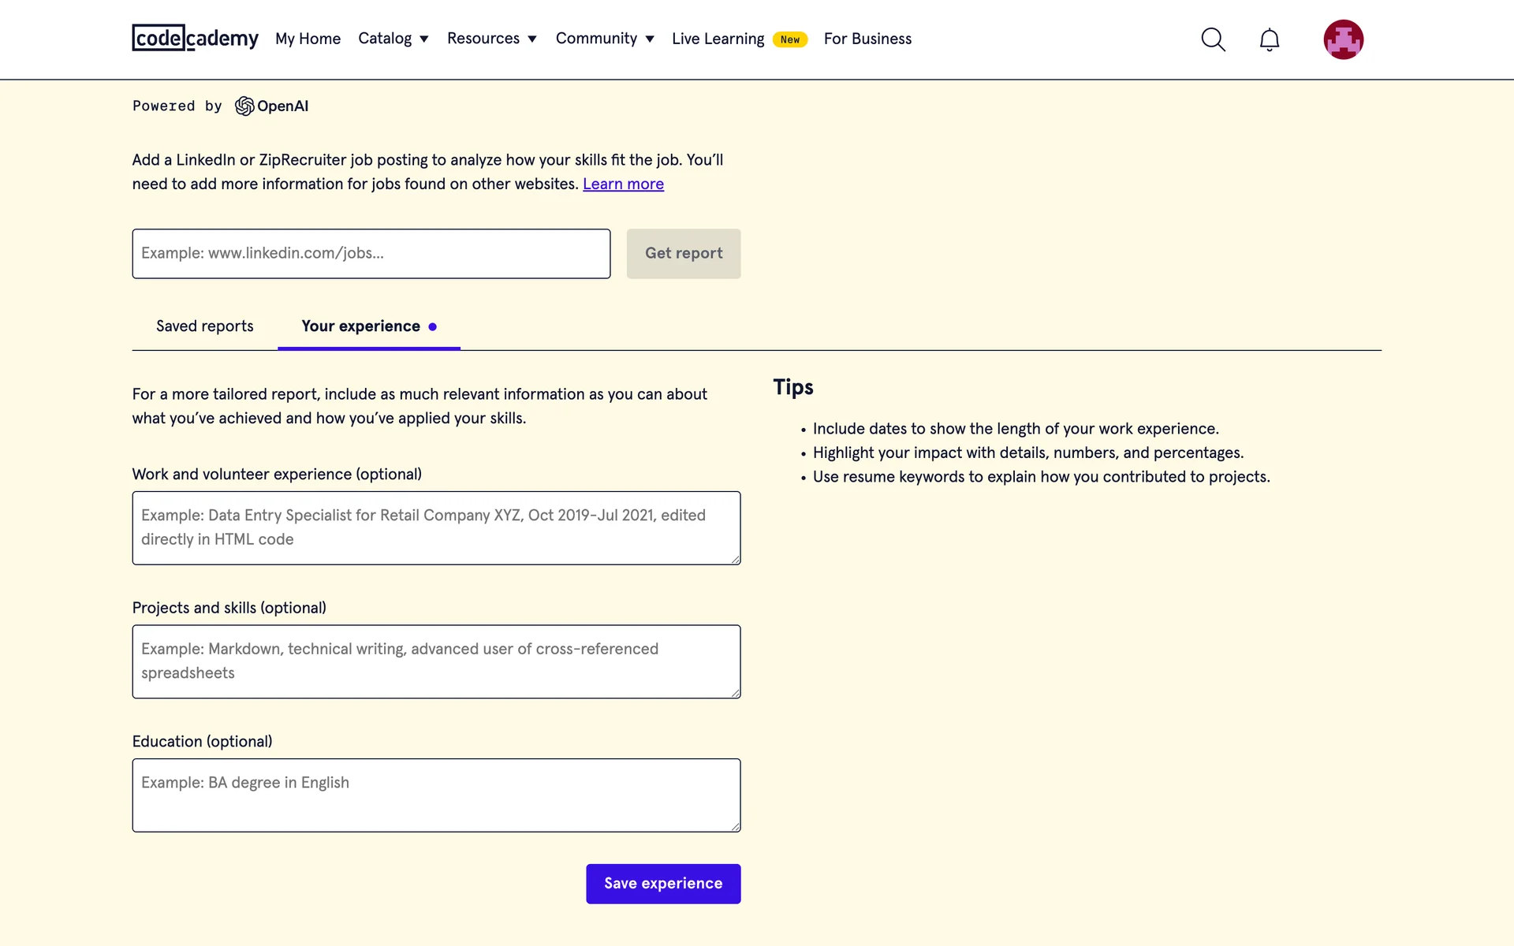Open the user profile avatar

tap(1343, 39)
